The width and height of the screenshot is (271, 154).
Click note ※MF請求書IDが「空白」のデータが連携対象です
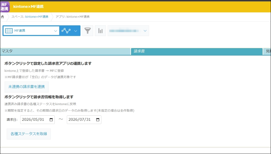tap(40, 77)
